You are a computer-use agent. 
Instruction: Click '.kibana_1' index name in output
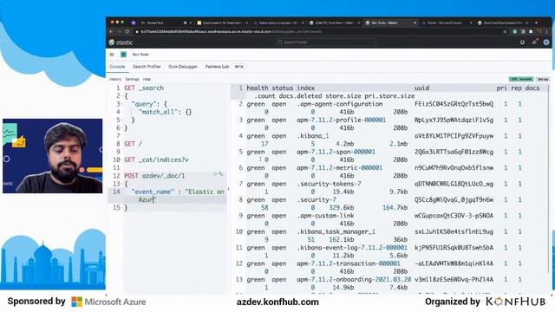pos(313,136)
